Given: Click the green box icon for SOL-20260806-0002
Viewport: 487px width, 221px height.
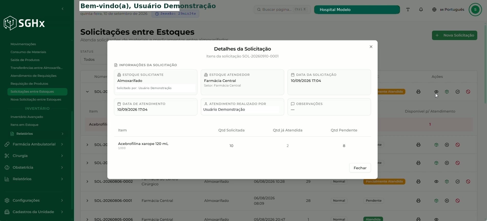Looking at the screenshot, I should coord(447,181).
